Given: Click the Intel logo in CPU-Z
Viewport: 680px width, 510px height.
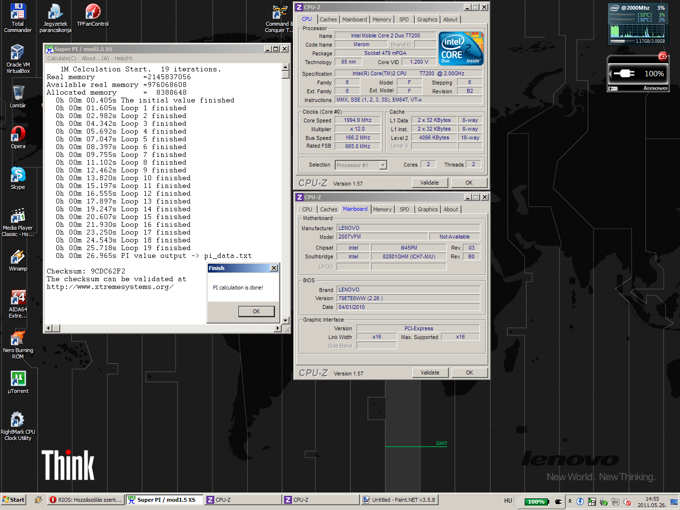Looking at the screenshot, I should tap(461, 49).
